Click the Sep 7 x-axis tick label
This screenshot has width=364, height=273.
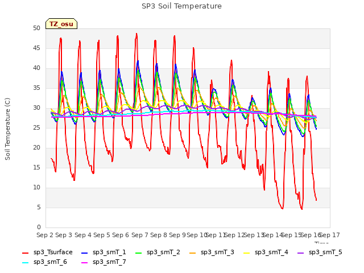tap(140, 235)
